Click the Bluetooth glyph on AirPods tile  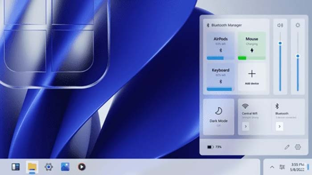click(221, 50)
